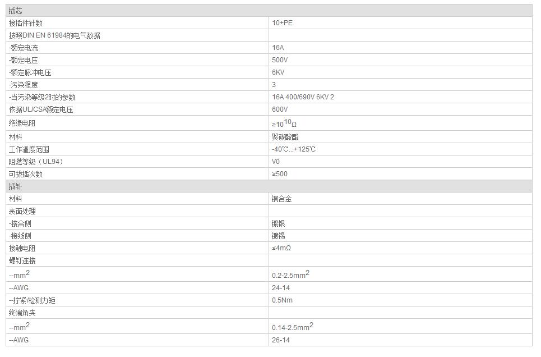Click the 接插件针数 label cell
The height and width of the screenshot is (357, 541).
pos(137,23)
